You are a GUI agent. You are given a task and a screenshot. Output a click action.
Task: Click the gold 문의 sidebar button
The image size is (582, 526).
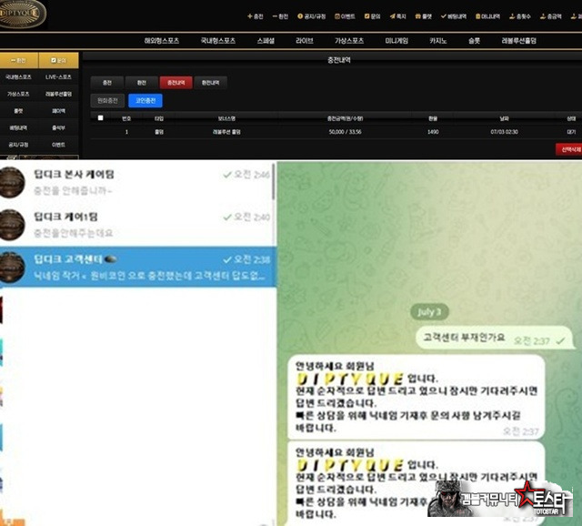click(x=58, y=60)
